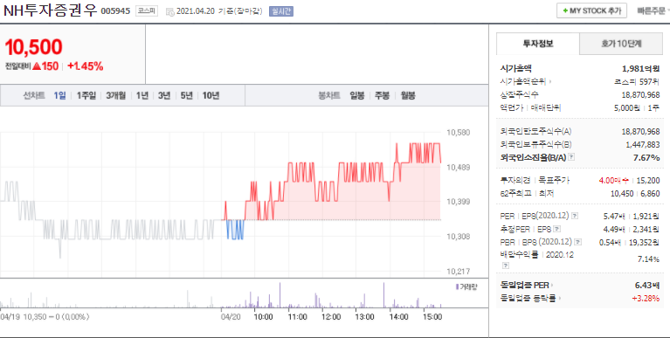Click the 거래량 legend marker
The width and height of the screenshot is (670, 338).
pyautogui.click(x=457, y=286)
